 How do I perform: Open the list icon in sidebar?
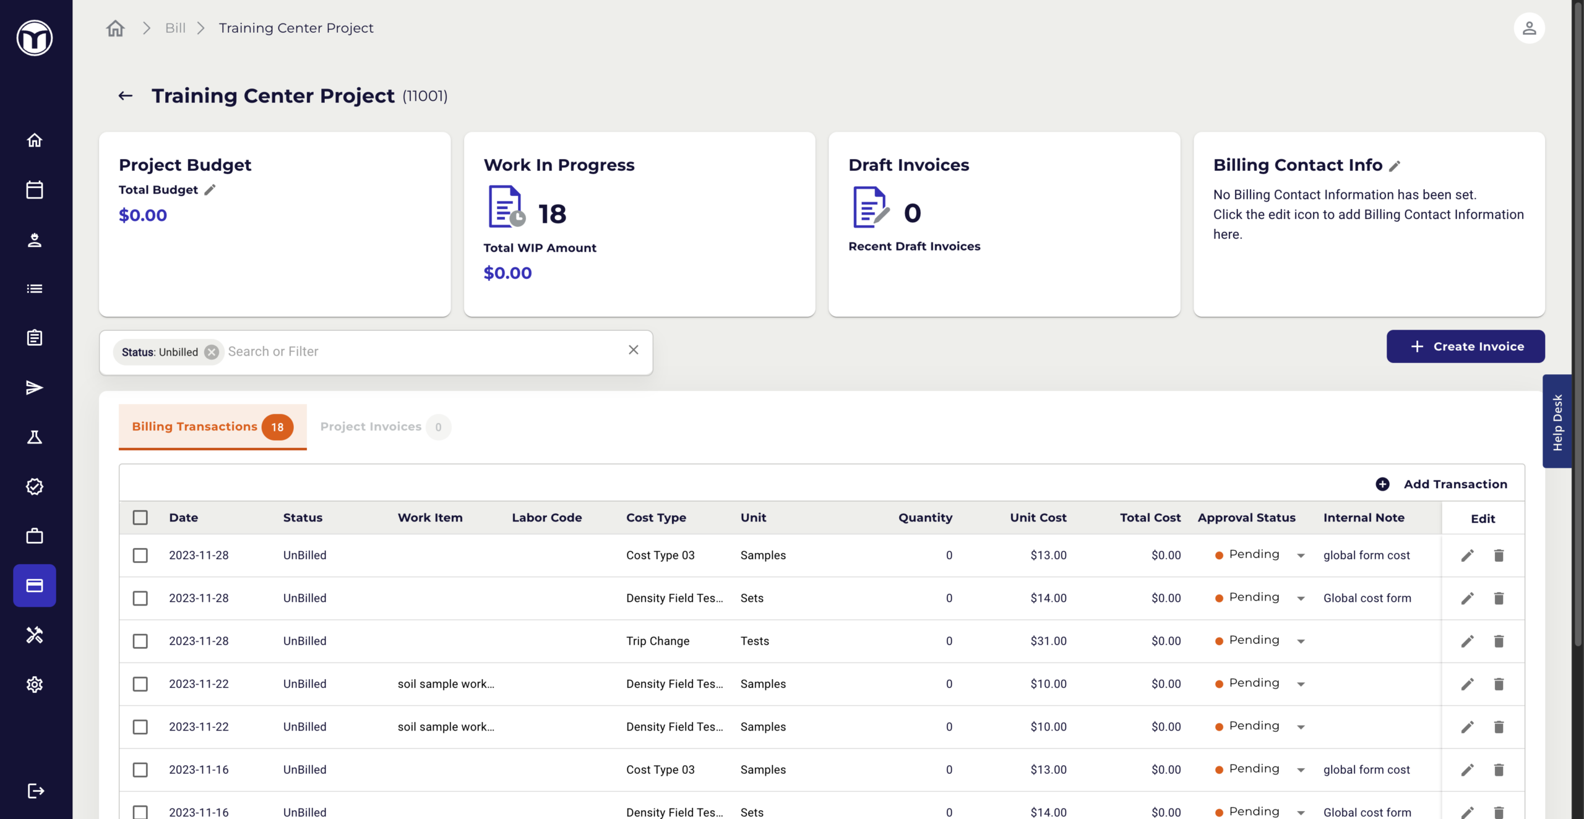(x=35, y=289)
